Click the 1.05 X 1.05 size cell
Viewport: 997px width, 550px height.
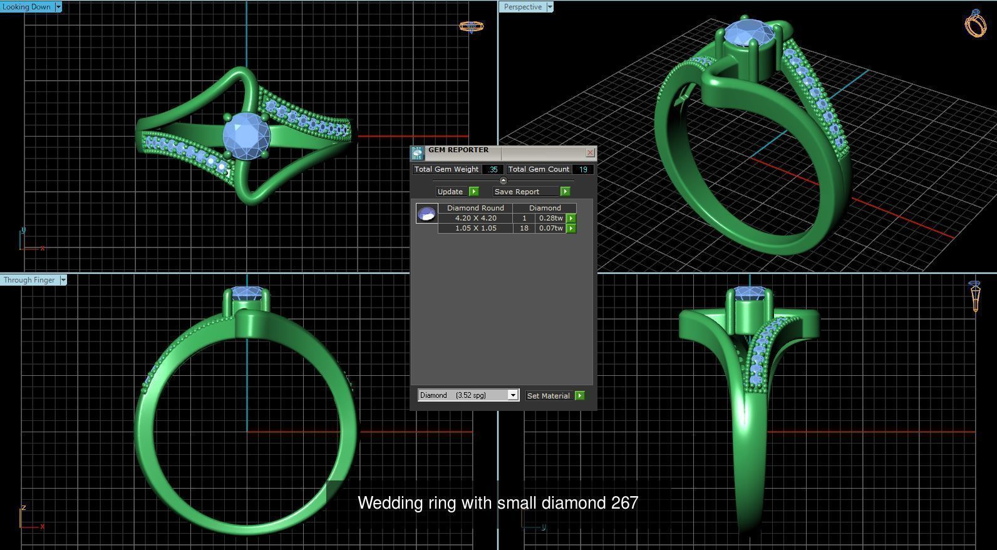point(475,229)
